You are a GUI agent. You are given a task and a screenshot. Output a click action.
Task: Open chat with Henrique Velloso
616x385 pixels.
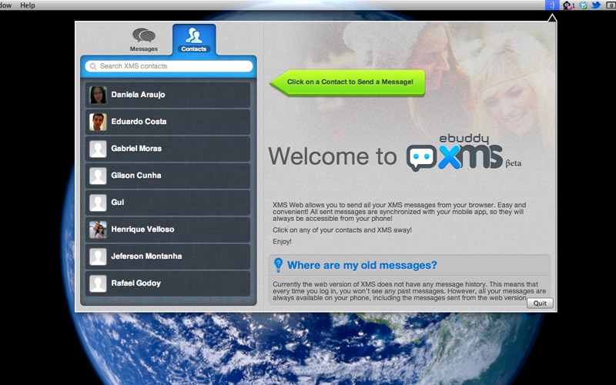point(168,229)
